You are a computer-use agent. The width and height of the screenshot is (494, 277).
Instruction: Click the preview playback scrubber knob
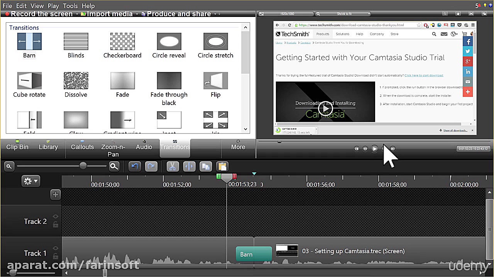point(279,142)
